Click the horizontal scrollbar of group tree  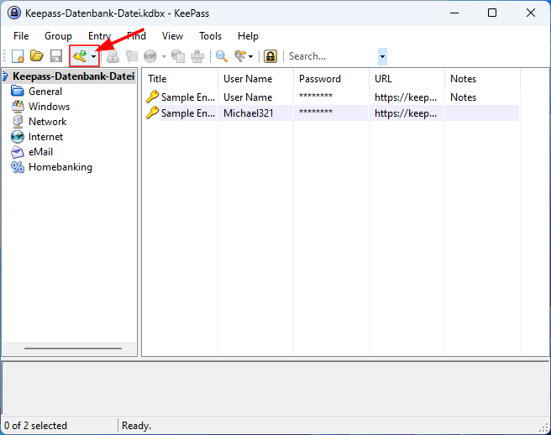click(73, 349)
